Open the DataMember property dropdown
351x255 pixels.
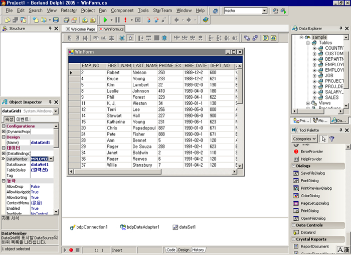tap(51, 159)
